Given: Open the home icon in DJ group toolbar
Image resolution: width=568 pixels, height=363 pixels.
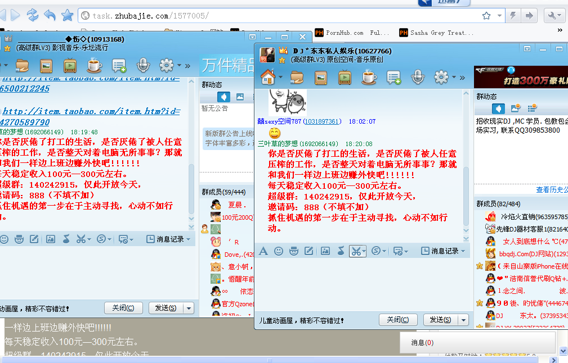Looking at the screenshot, I should pos(268,77).
